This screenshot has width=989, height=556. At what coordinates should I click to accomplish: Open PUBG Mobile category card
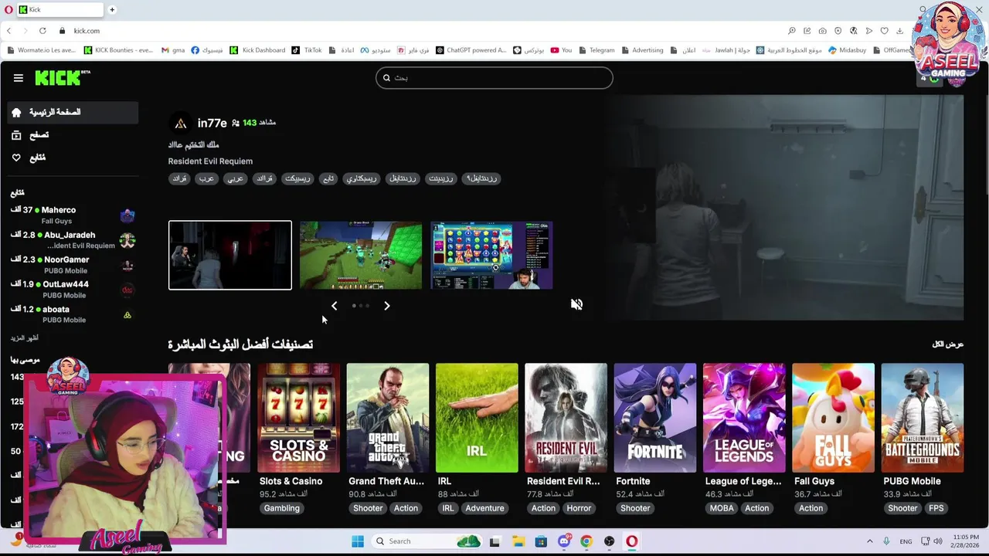(923, 418)
